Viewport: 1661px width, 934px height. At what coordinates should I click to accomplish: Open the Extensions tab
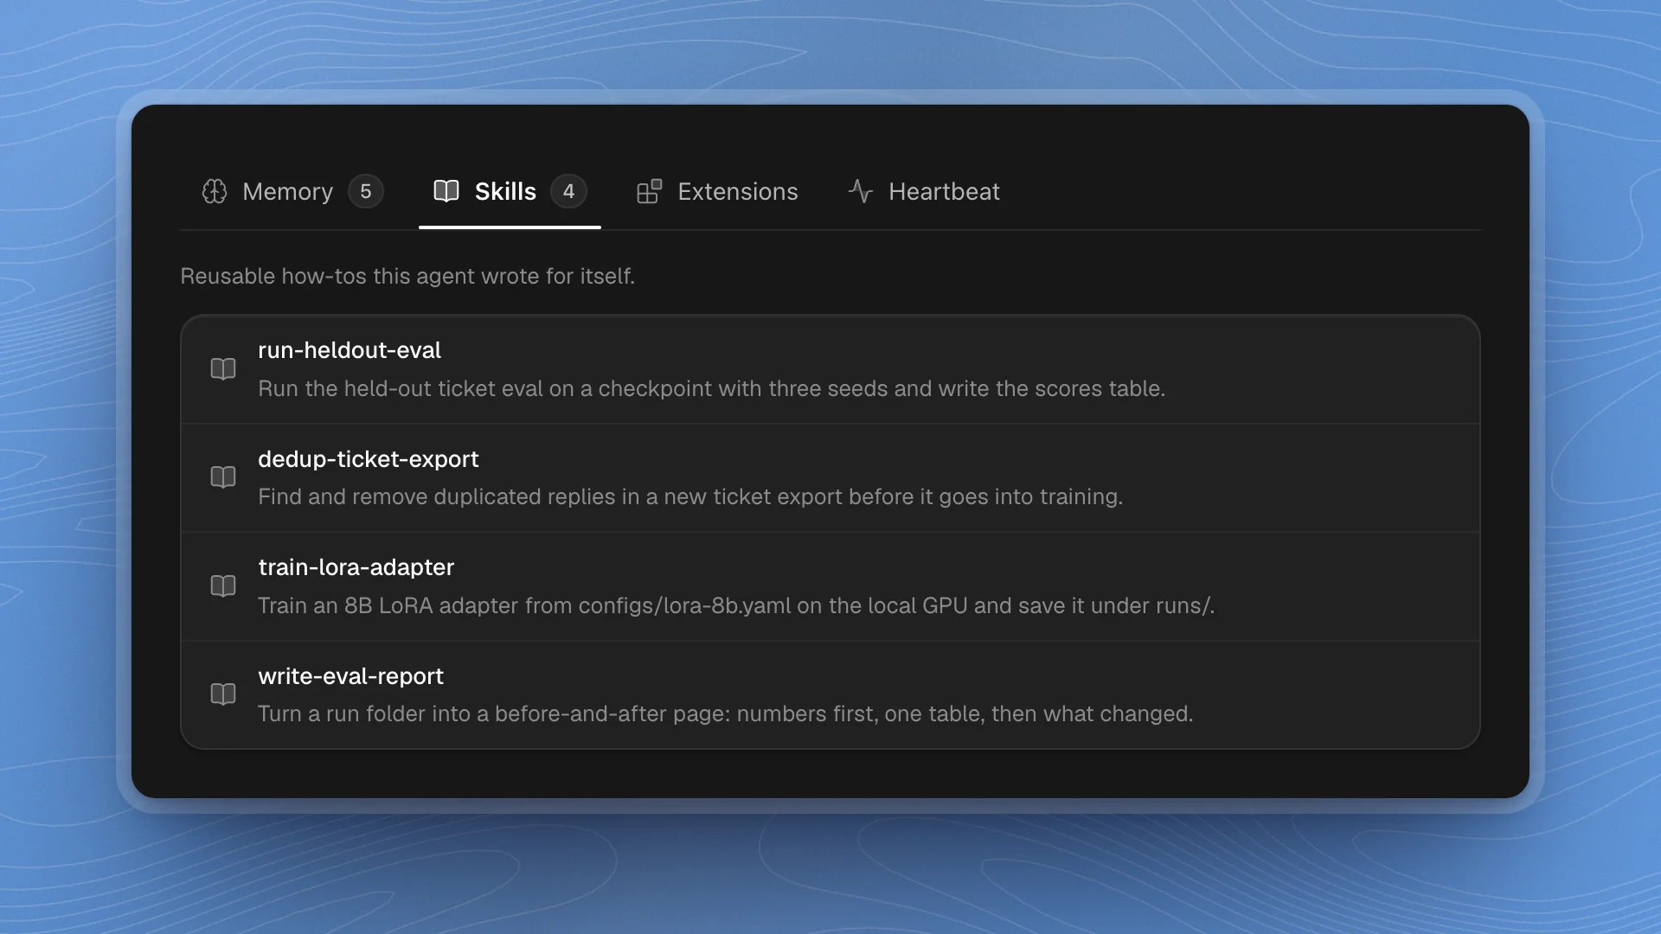(x=717, y=191)
